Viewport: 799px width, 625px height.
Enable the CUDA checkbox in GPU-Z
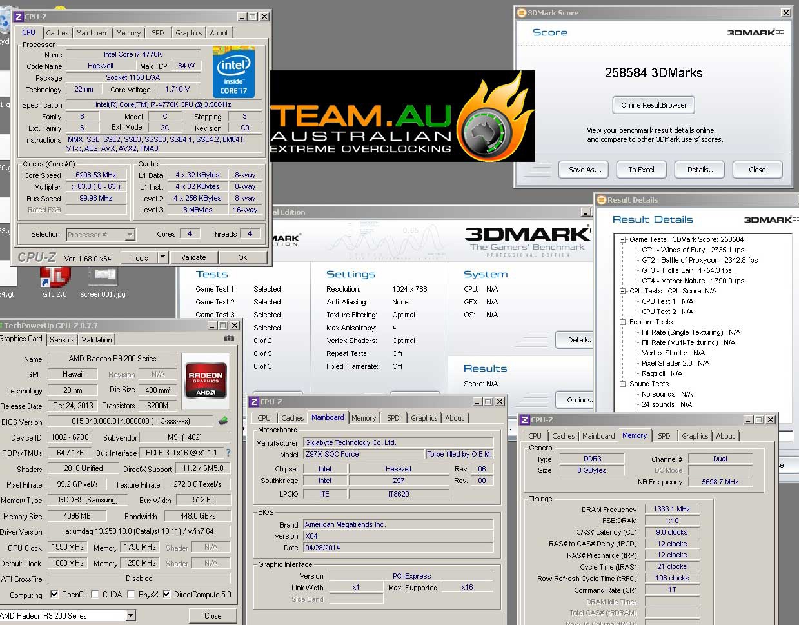click(x=95, y=595)
